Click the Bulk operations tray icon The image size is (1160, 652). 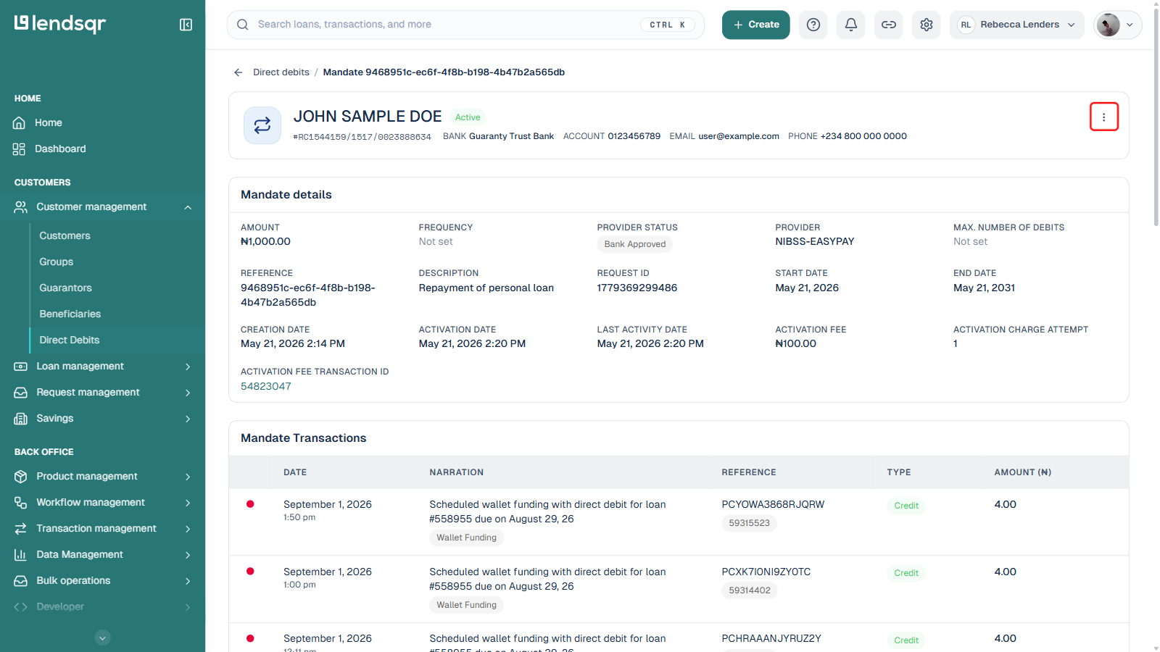[x=20, y=581]
